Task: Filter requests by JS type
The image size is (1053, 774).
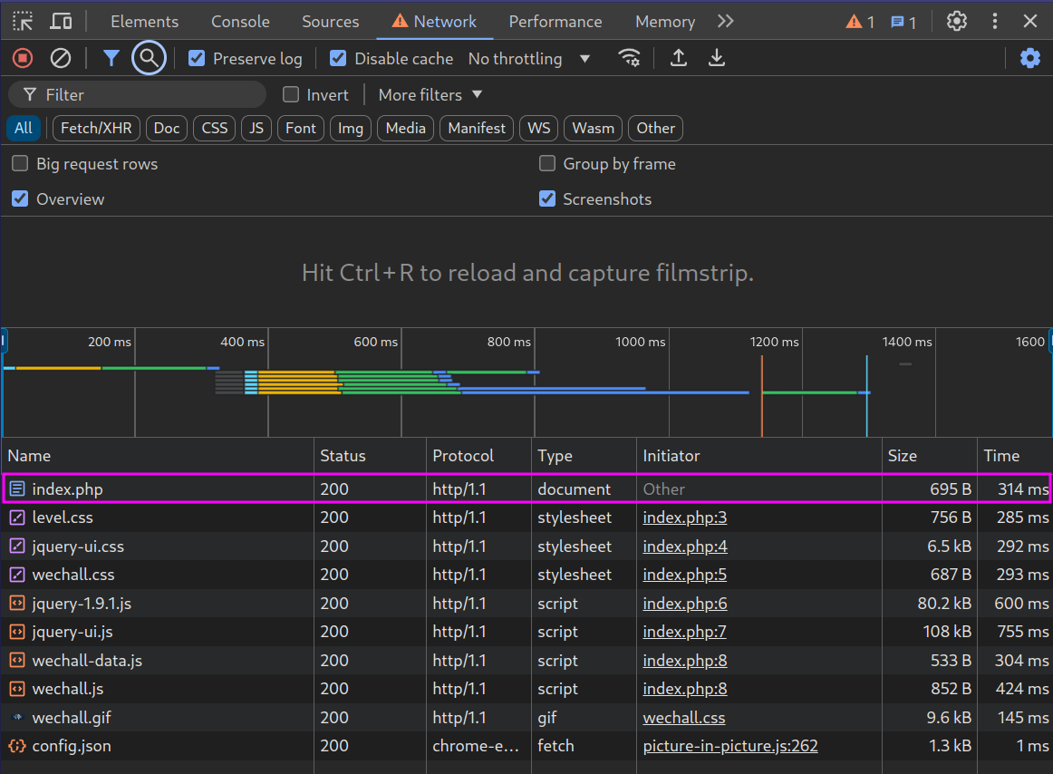Action: click(x=256, y=129)
